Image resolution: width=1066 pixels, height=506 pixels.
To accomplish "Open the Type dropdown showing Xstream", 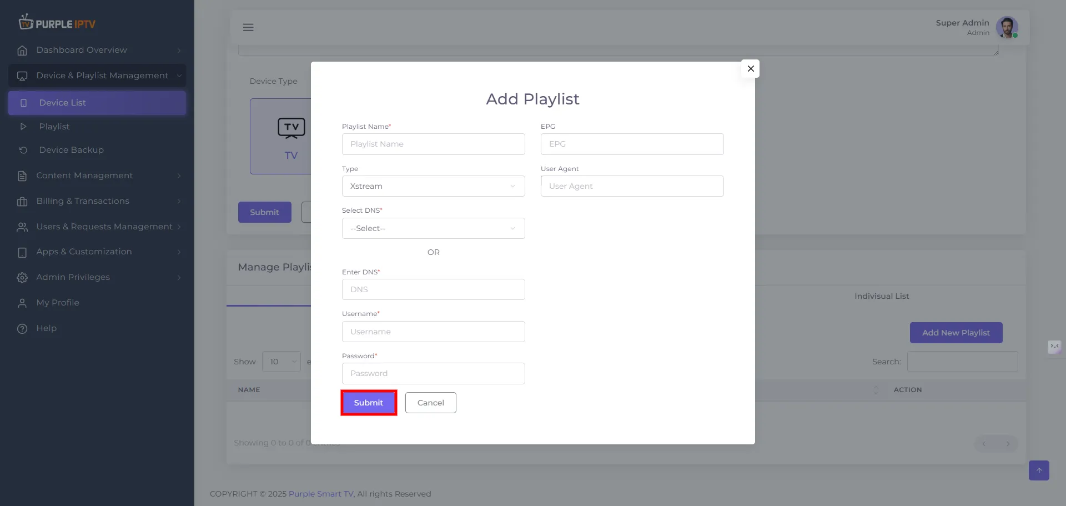I will click(434, 186).
